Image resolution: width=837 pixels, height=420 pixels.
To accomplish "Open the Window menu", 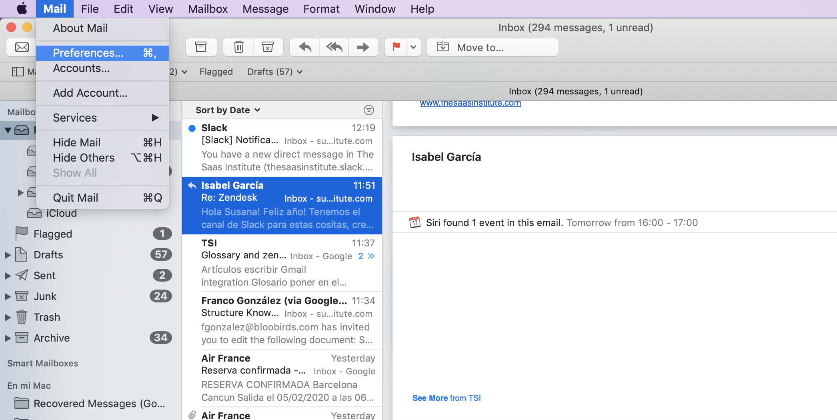I will pos(375,9).
